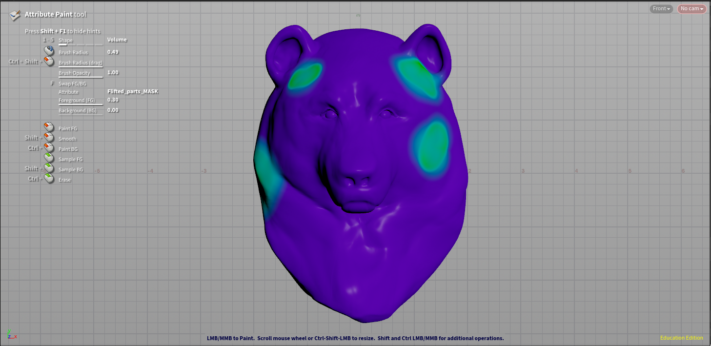711x346 pixels.
Task: Open the Front viewport view dropdown
Action: [661, 9]
